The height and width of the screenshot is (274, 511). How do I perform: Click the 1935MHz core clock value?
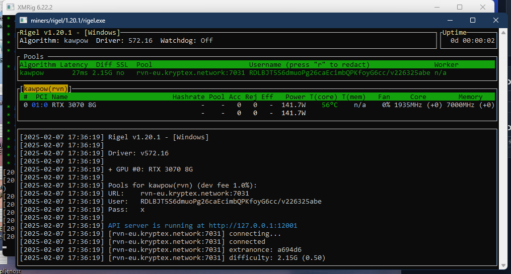click(x=408, y=105)
